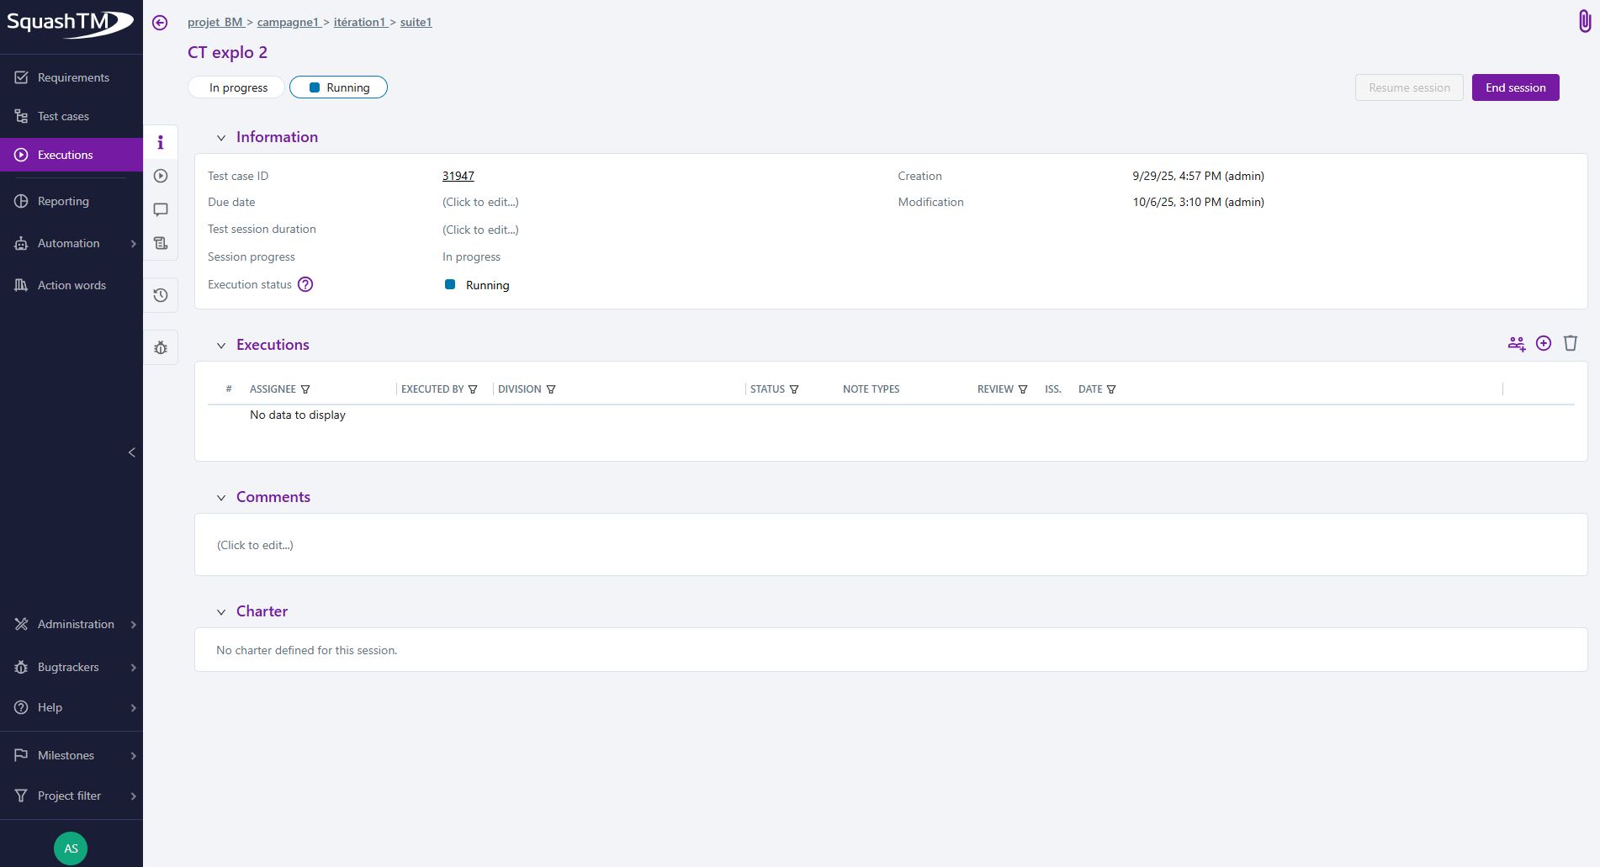Go to Test cases in sidebar
The width and height of the screenshot is (1600, 867).
point(63,116)
